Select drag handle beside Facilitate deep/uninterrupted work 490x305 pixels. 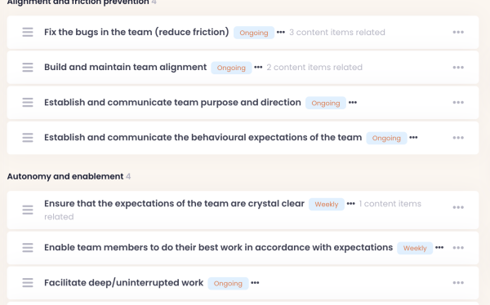tap(28, 283)
